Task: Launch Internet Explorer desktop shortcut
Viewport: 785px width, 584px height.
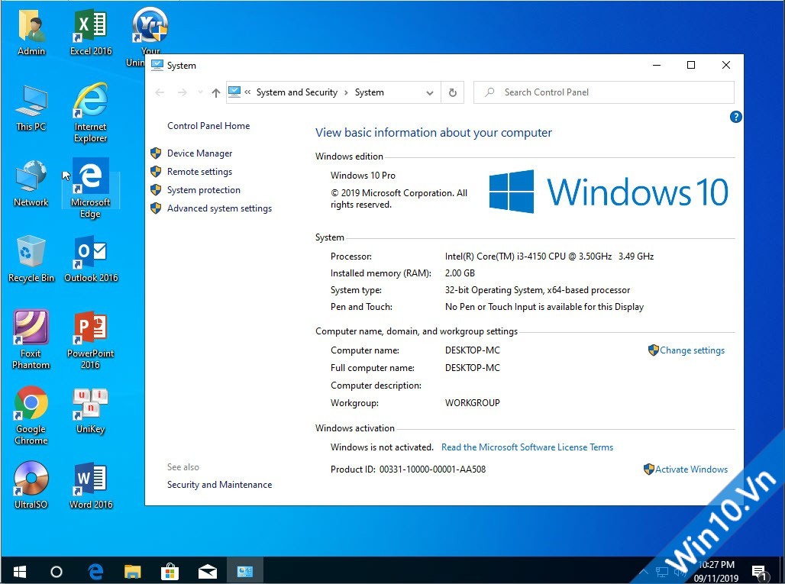Action: [x=91, y=112]
